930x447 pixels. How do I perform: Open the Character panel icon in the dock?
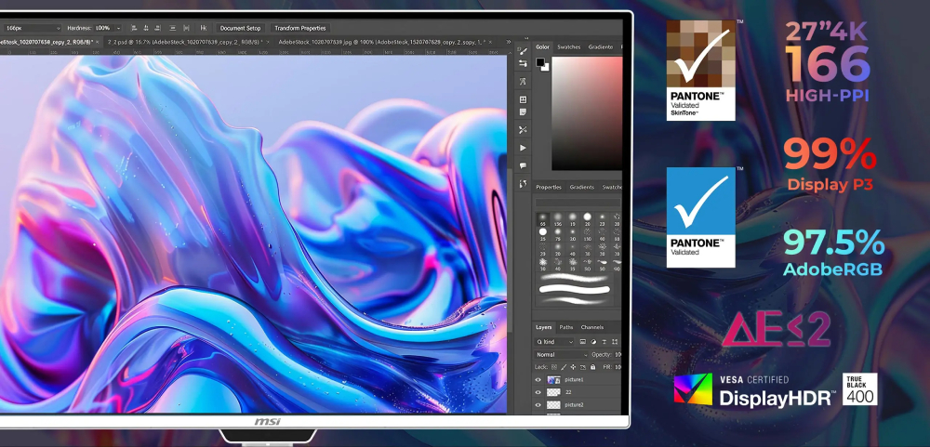pos(523,81)
